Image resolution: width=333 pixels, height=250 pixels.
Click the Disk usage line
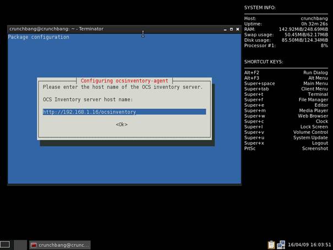click(286, 40)
